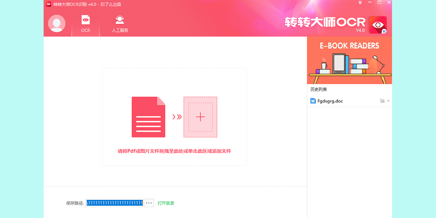436x218 pixels.
Task: Click the drag-or-add file instruction text
Action: click(174, 151)
